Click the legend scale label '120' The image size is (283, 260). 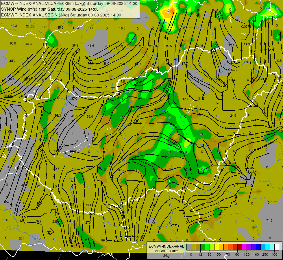(x=247, y=255)
